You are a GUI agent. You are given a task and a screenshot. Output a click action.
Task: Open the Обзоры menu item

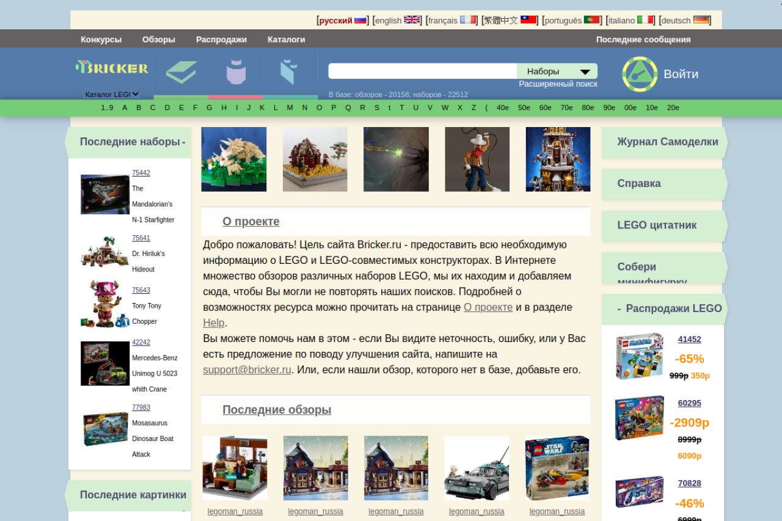click(159, 39)
